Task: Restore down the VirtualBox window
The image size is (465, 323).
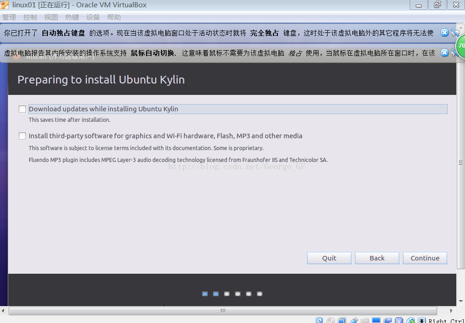Action: (437, 5)
